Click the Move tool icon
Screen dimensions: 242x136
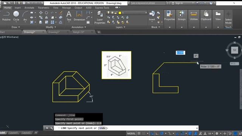pos(41,13)
